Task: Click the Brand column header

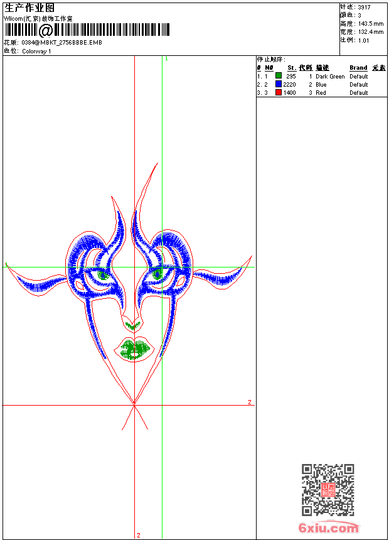Action: click(x=358, y=68)
